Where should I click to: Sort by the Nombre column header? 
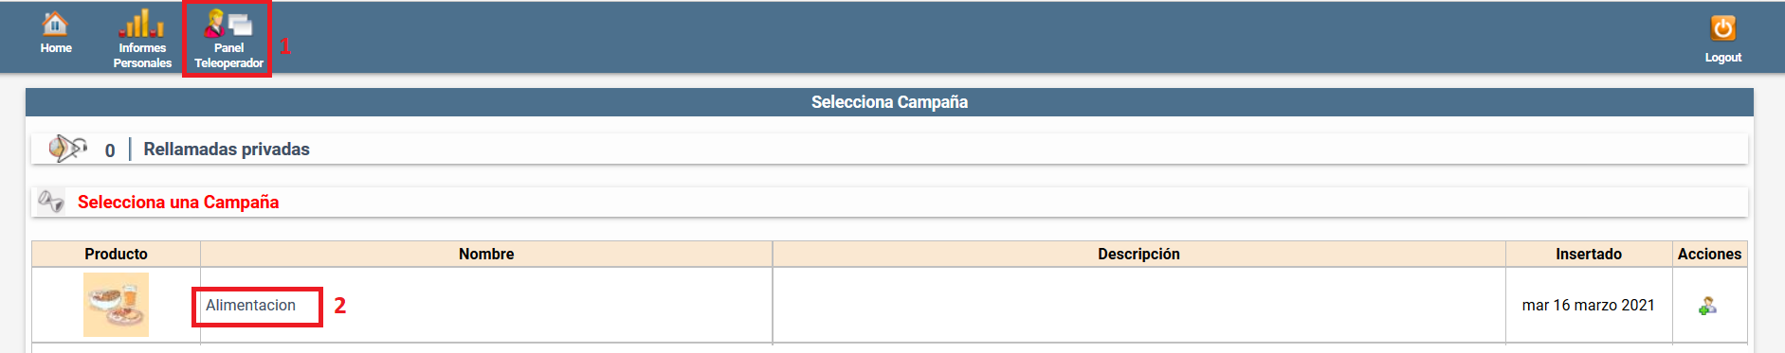coord(486,254)
